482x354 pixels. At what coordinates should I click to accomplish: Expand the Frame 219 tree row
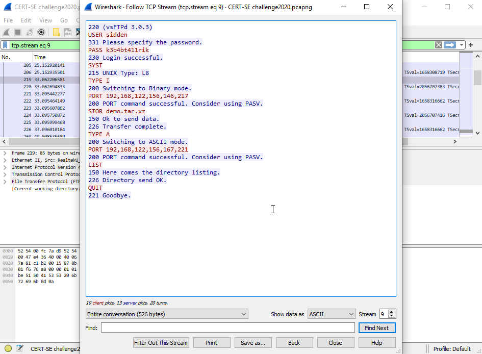coord(5,153)
